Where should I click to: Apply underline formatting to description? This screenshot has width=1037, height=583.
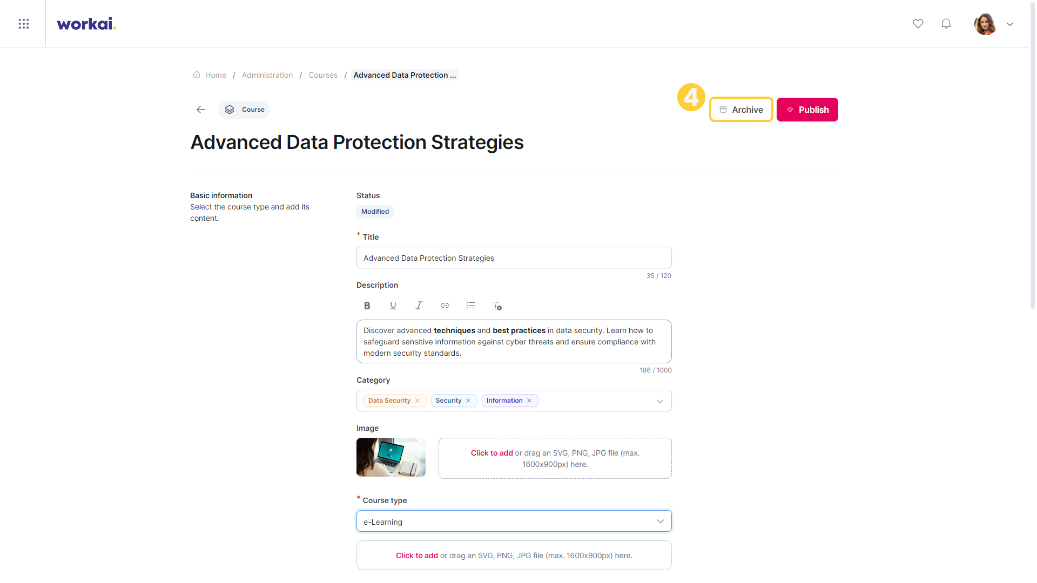coord(393,306)
